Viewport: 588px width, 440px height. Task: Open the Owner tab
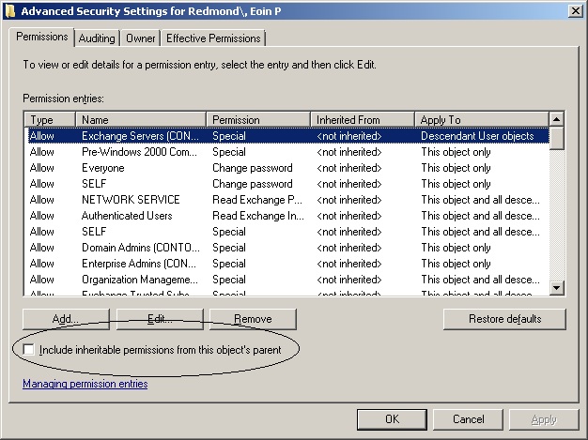(x=141, y=38)
